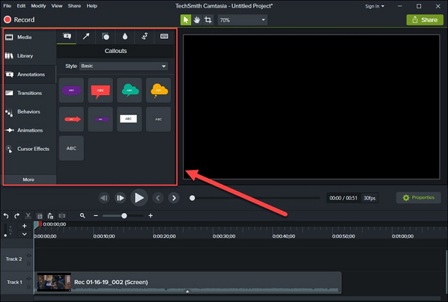Activate the Pan hand tool

[x=196, y=20]
